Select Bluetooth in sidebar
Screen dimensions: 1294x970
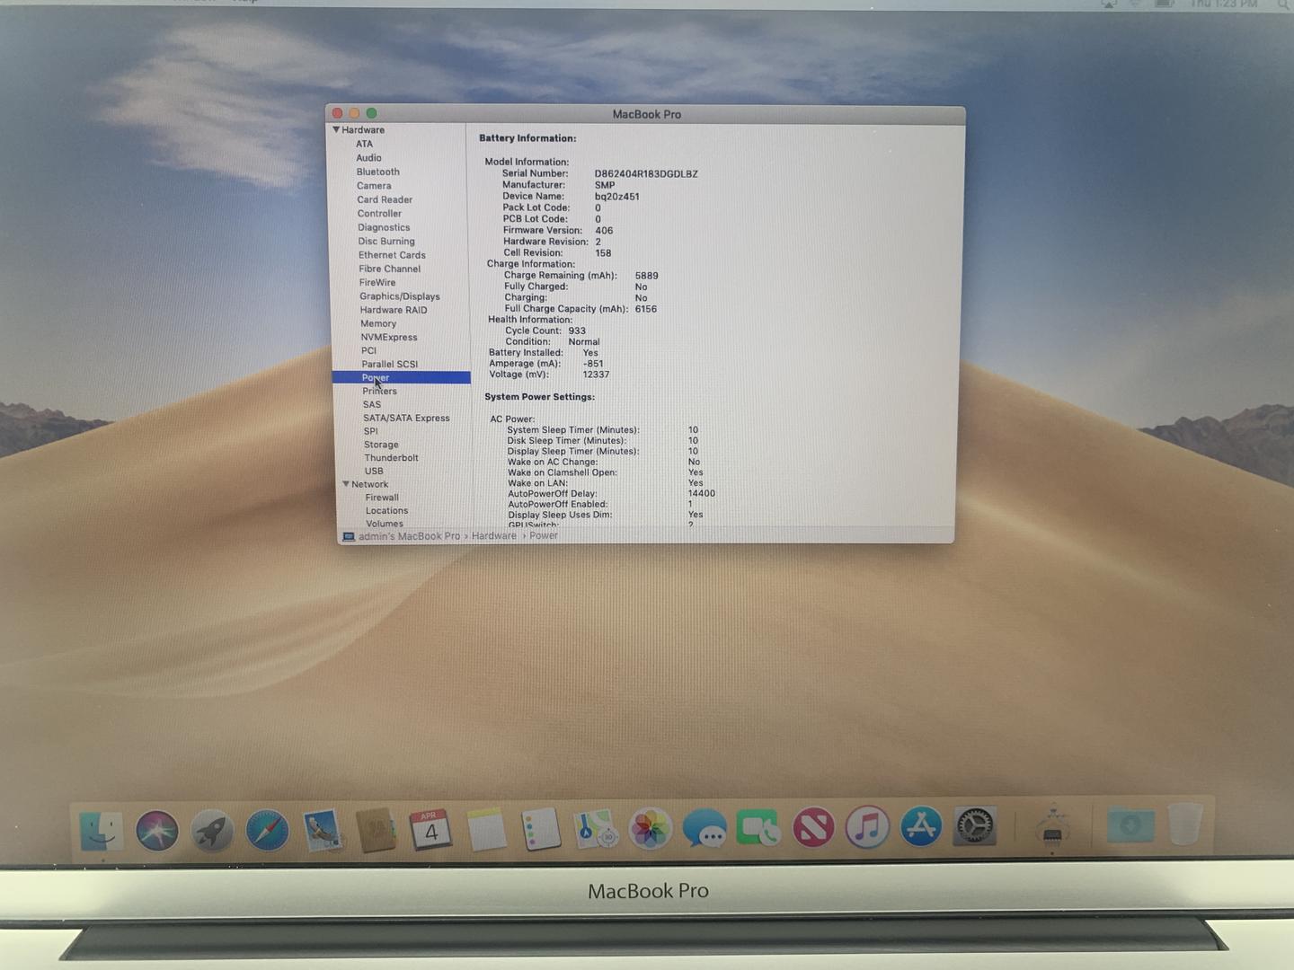[x=377, y=172]
